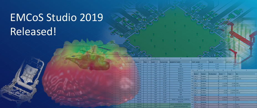
Task: Open the Net column filter dropdown
Action: click(256, 74)
